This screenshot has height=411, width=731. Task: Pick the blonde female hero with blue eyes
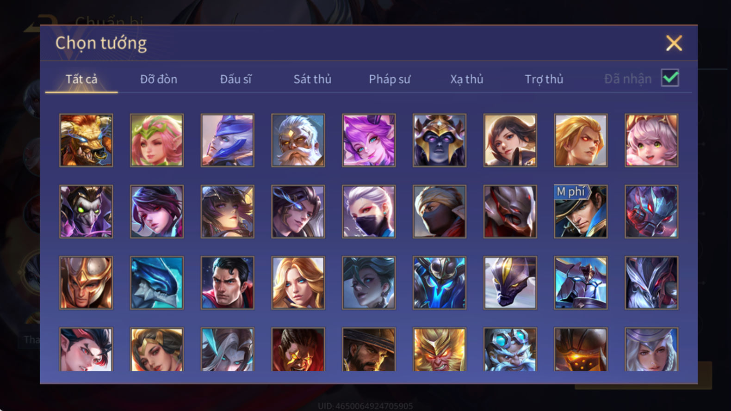298,283
